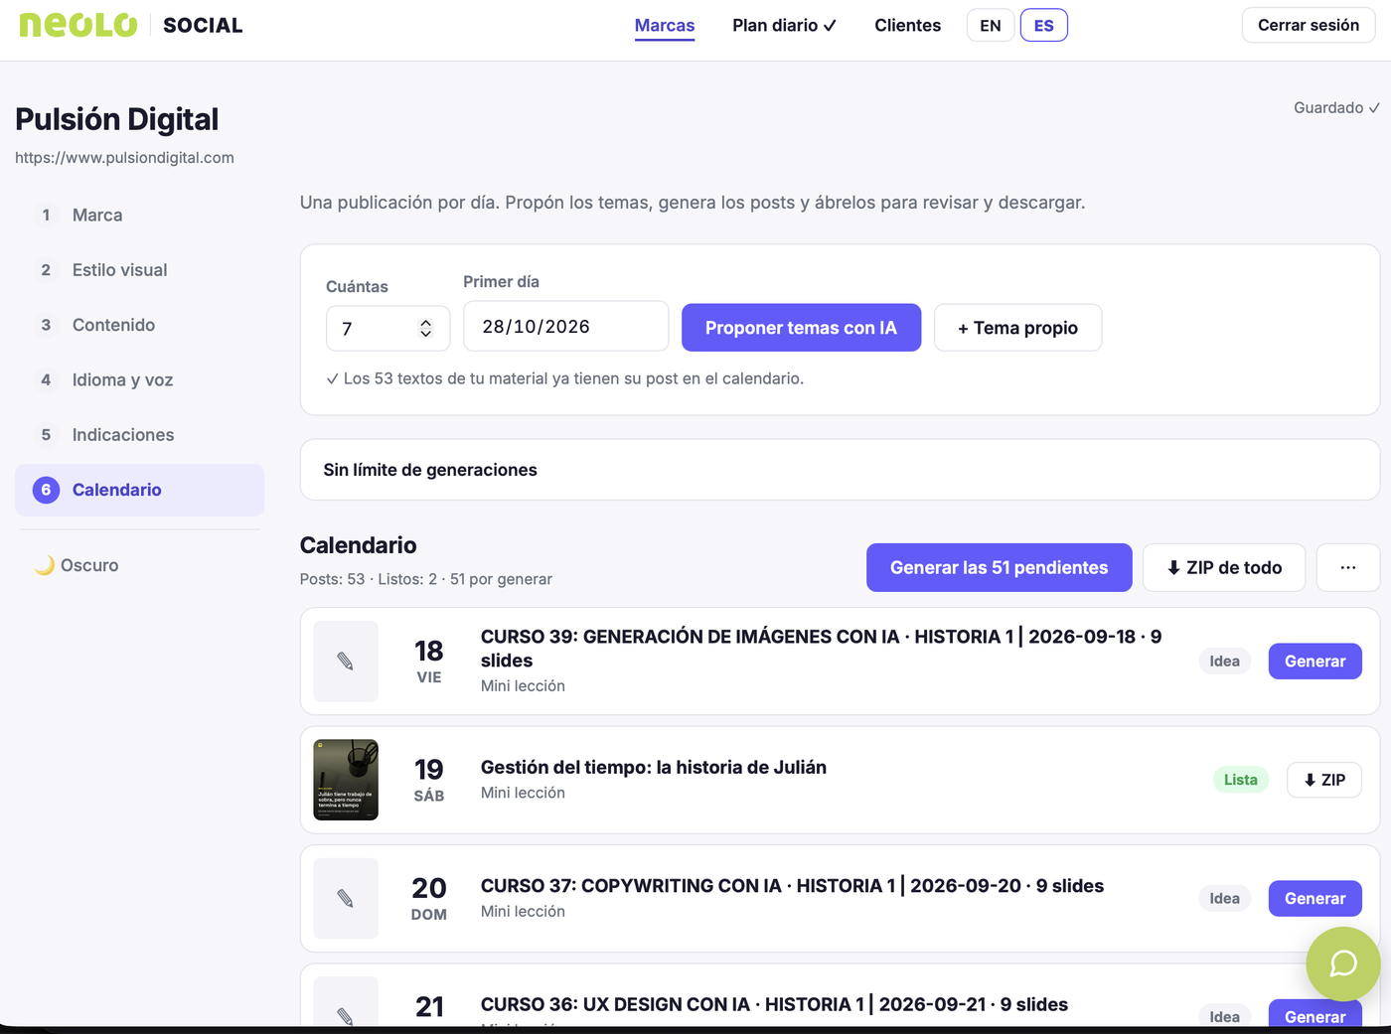This screenshot has width=1391, height=1034.
Task: Open the three-dots more options menu
Action: coord(1348,567)
